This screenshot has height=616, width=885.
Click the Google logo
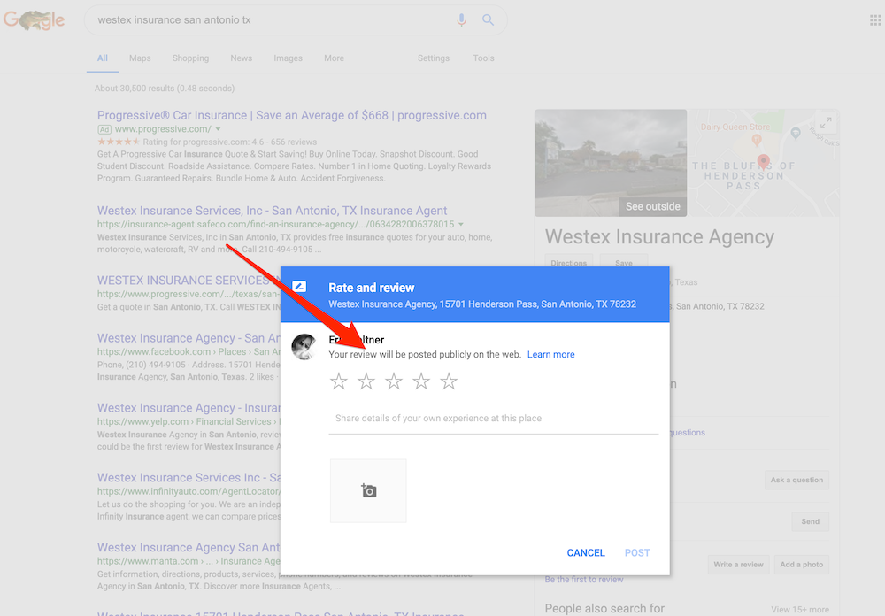pyautogui.click(x=34, y=20)
